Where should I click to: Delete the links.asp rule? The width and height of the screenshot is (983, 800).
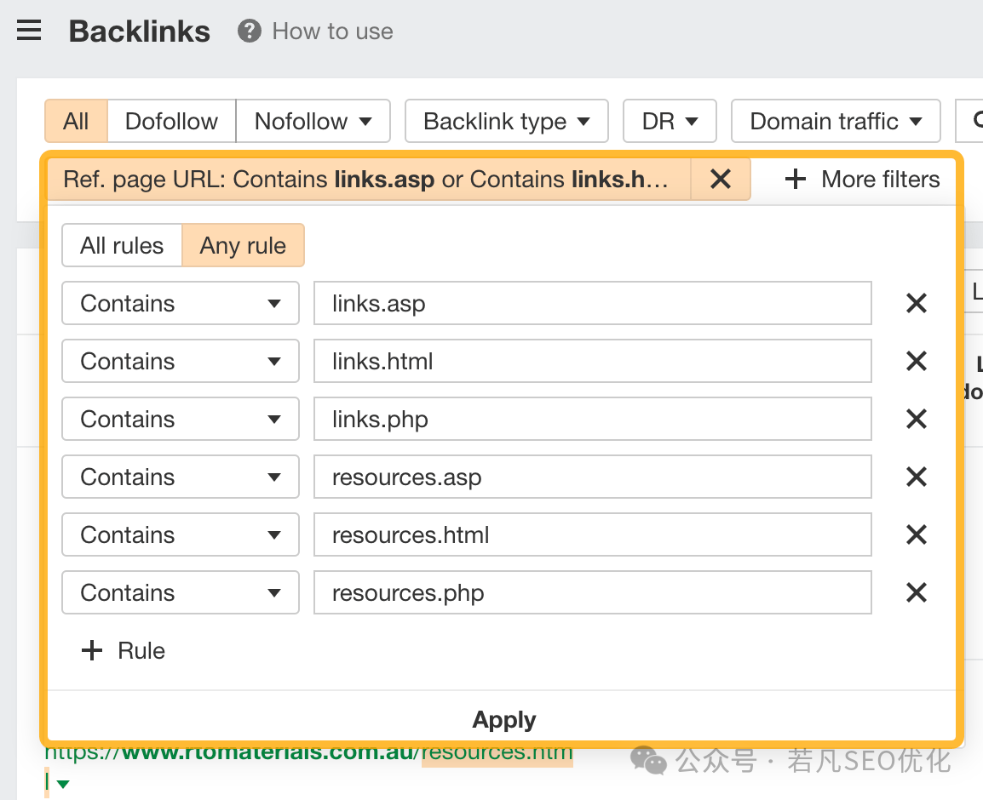pyautogui.click(x=916, y=303)
